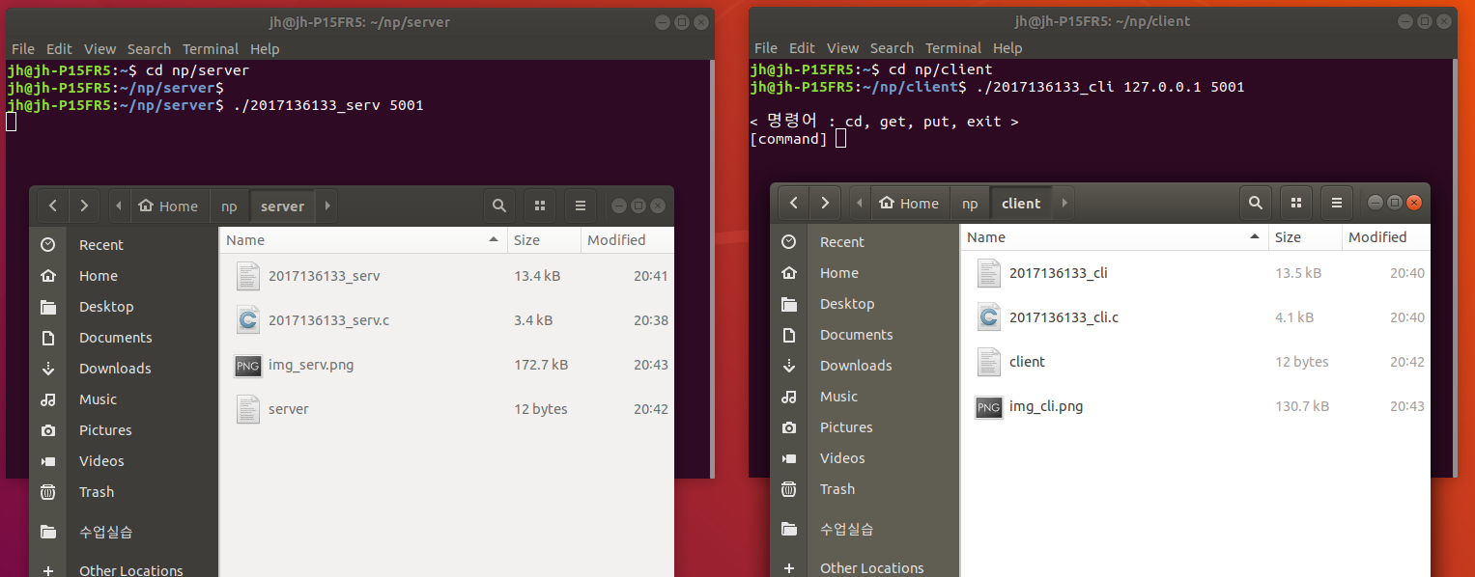The width and height of the screenshot is (1475, 577).
Task: Sort server files by Size column
Action: click(x=544, y=240)
